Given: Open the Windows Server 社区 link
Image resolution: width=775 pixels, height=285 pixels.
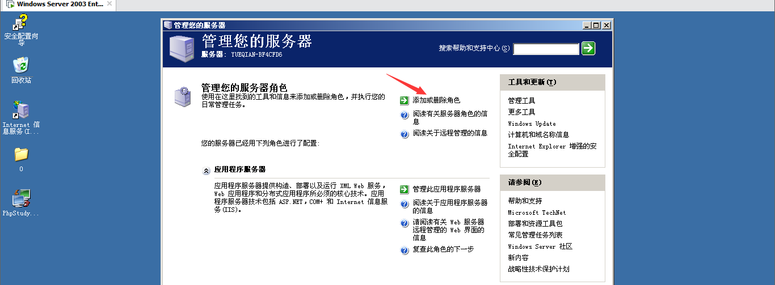Looking at the screenshot, I should pyautogui.click(x=540, y=246).
